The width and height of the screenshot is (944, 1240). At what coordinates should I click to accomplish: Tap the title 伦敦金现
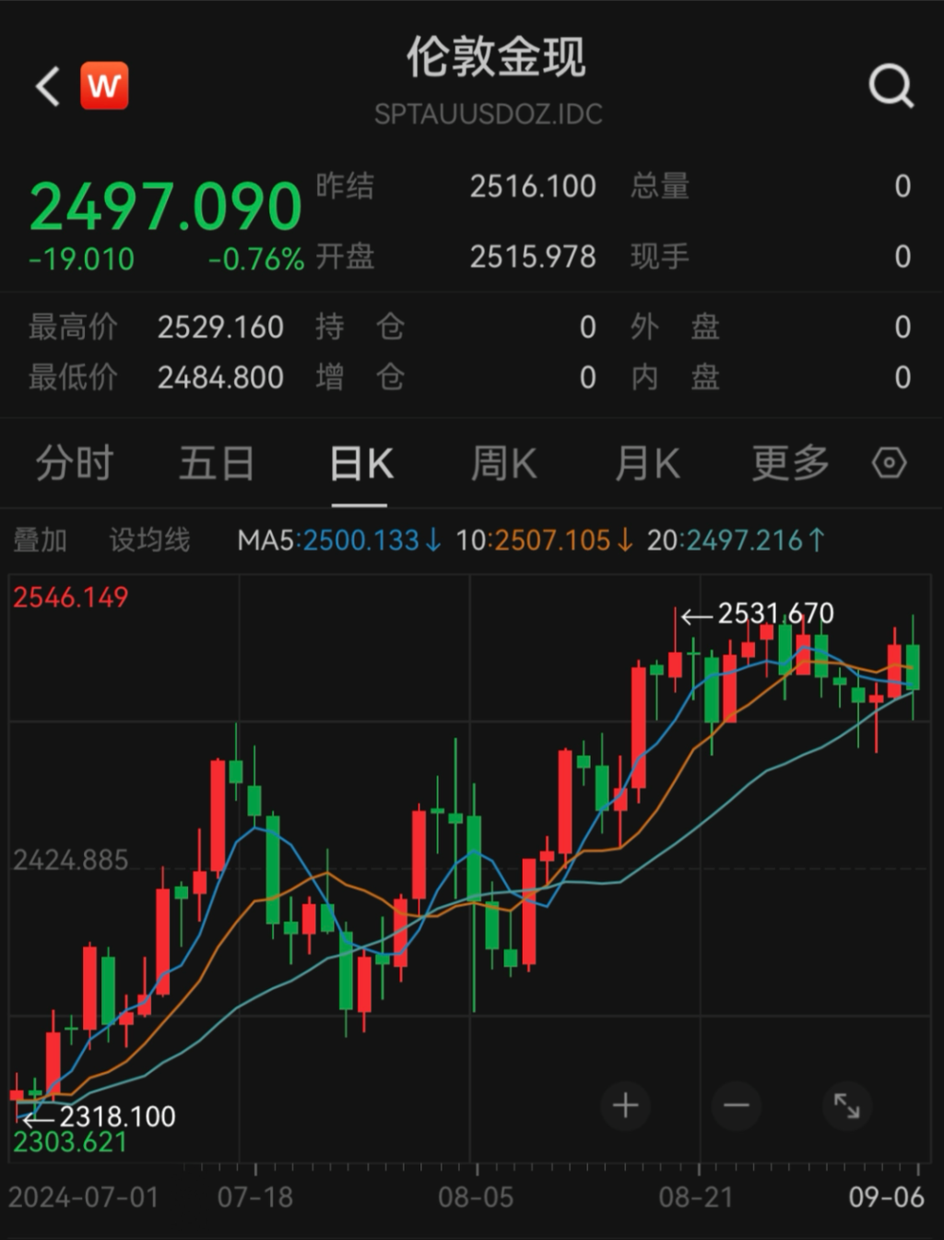pyautogui.click(x=496, y=57)
